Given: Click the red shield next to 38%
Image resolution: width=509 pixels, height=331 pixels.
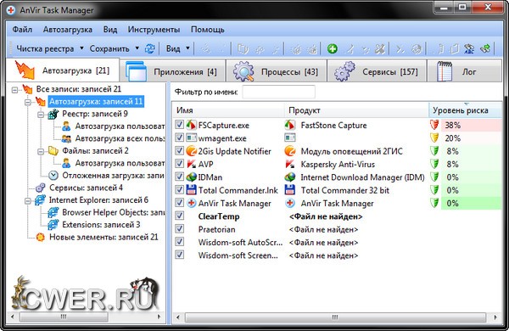Looking at the screenshot, I should 434,125.
